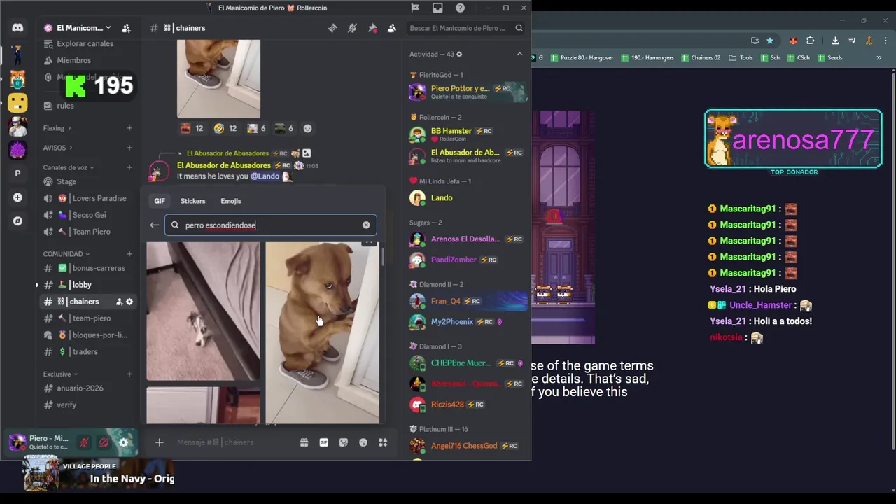The height and width of the screenshot is (504, 896).
Task: Click search magnifier in Buscar field
Action: click(x=519, y=28)
